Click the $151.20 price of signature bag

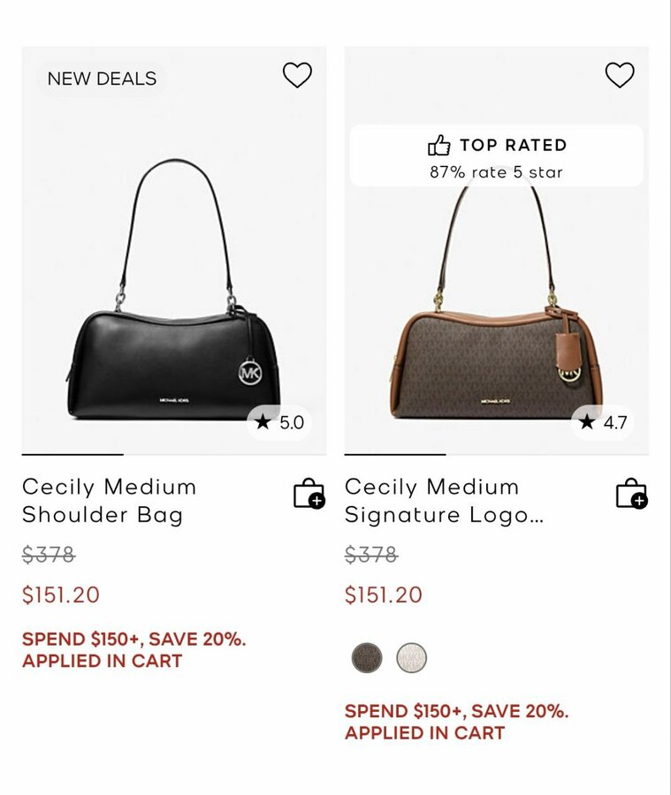click(384, 595)
